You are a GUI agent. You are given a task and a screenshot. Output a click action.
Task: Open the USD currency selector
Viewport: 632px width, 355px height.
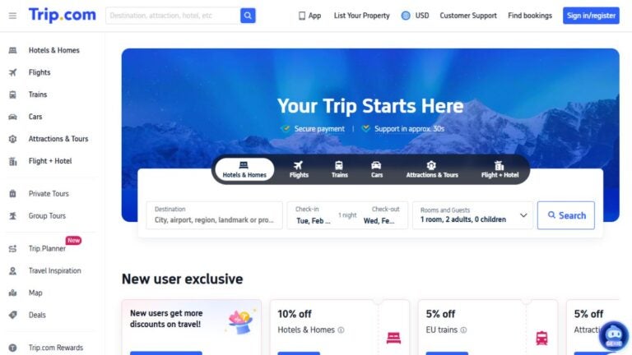pos(415,16)
